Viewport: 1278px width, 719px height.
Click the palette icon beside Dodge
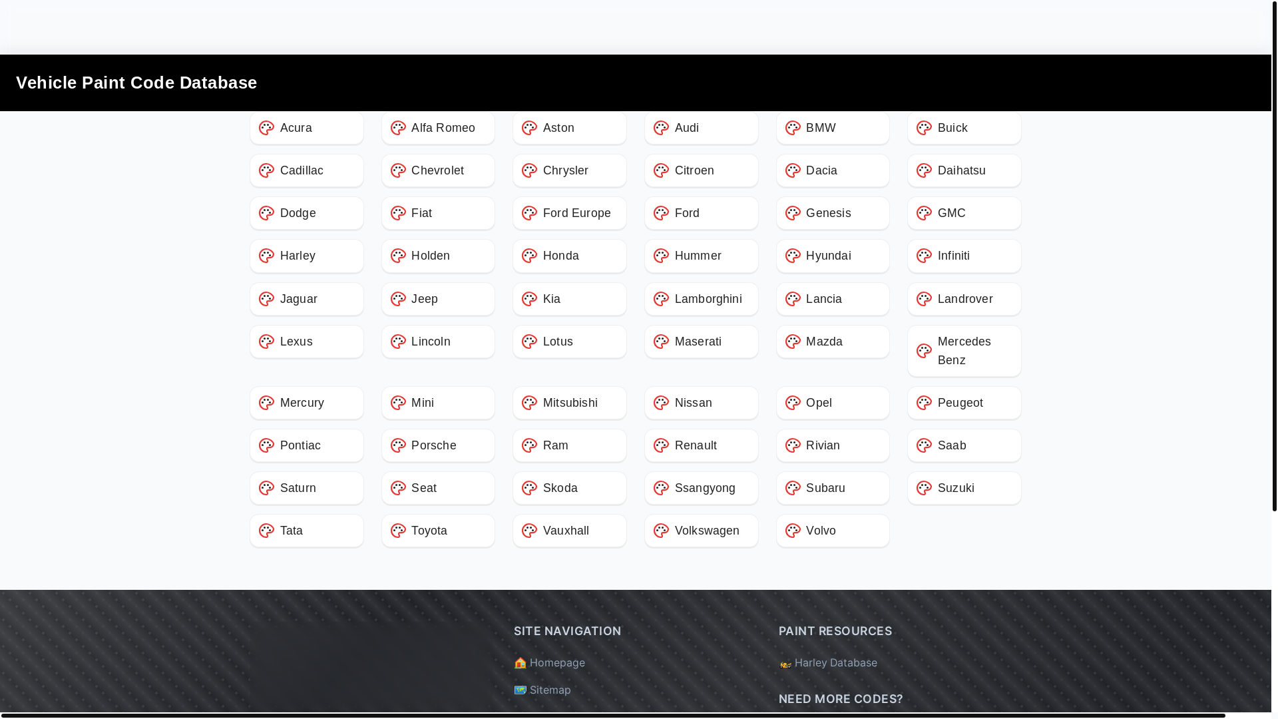(x=266, y=213)
